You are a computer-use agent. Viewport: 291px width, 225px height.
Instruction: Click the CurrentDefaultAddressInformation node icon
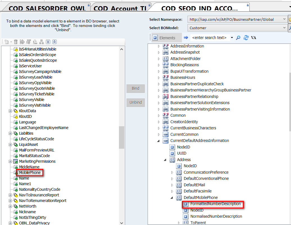click(x=166, y=141)
